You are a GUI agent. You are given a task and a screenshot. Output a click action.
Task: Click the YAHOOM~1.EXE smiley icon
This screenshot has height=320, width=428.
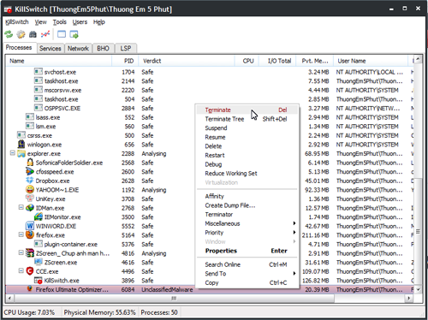[x=30, y=190]
